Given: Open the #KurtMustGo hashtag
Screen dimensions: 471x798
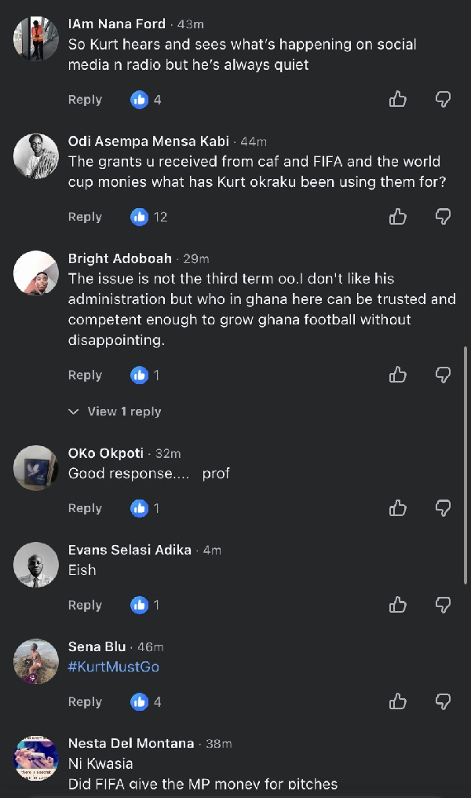Looking at the screenshot, I should [113, 667].
